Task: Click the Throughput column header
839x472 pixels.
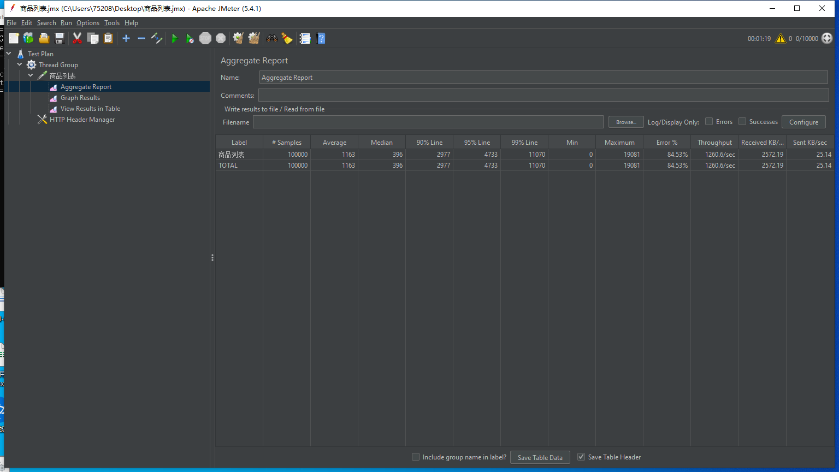Action: click(714, 142)
